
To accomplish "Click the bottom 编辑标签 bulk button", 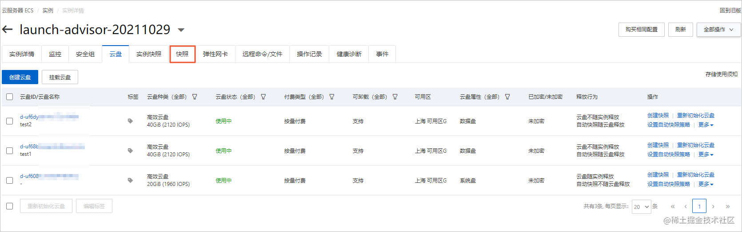I will point(94,206).
